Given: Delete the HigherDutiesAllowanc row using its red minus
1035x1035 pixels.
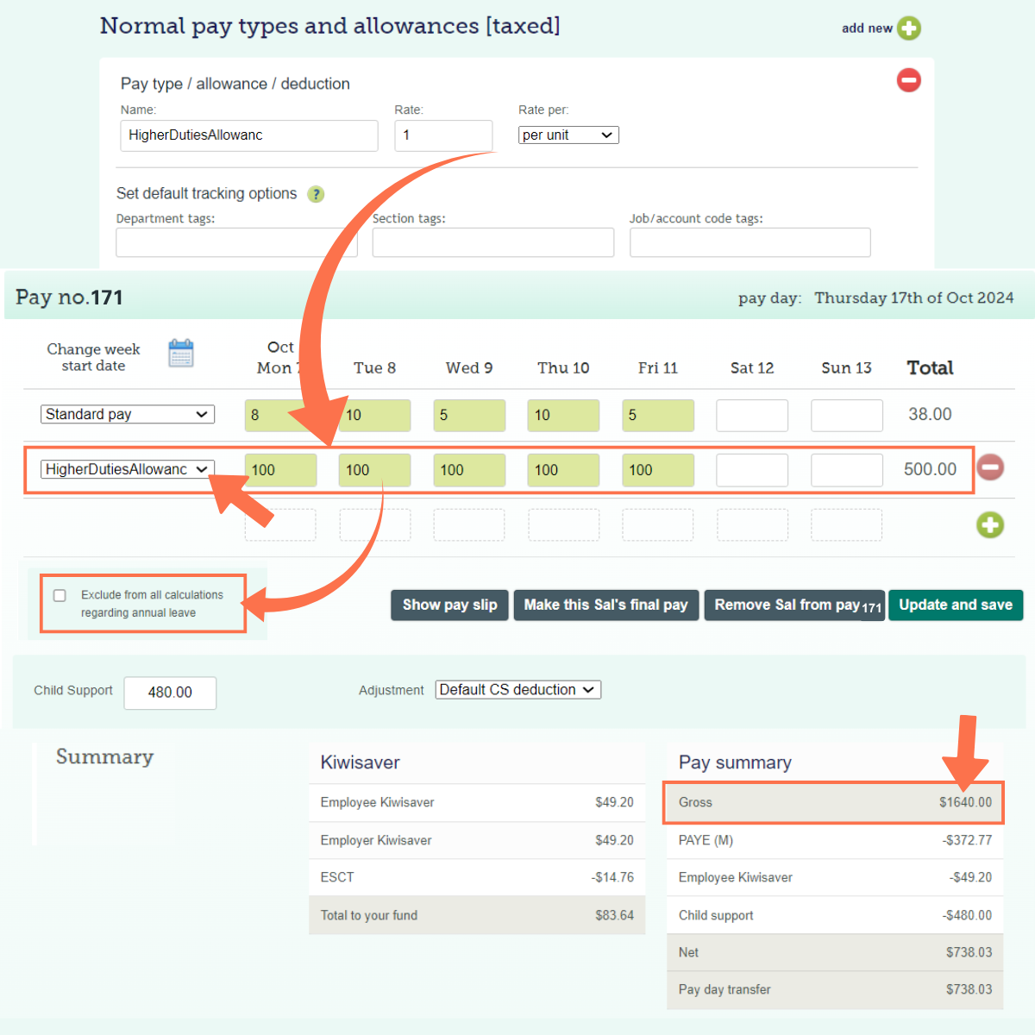Looking at the screenshot, I should click(x=990, y=467).
